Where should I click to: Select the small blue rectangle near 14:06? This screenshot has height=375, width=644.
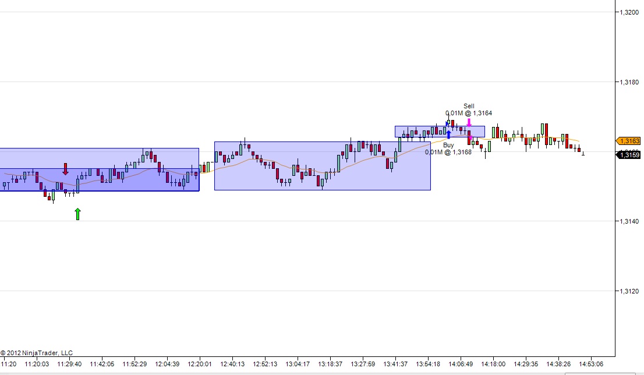[440, 132]
